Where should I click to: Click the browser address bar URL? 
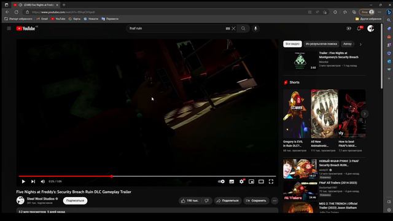pyautogui.click(x=63, y=12)
